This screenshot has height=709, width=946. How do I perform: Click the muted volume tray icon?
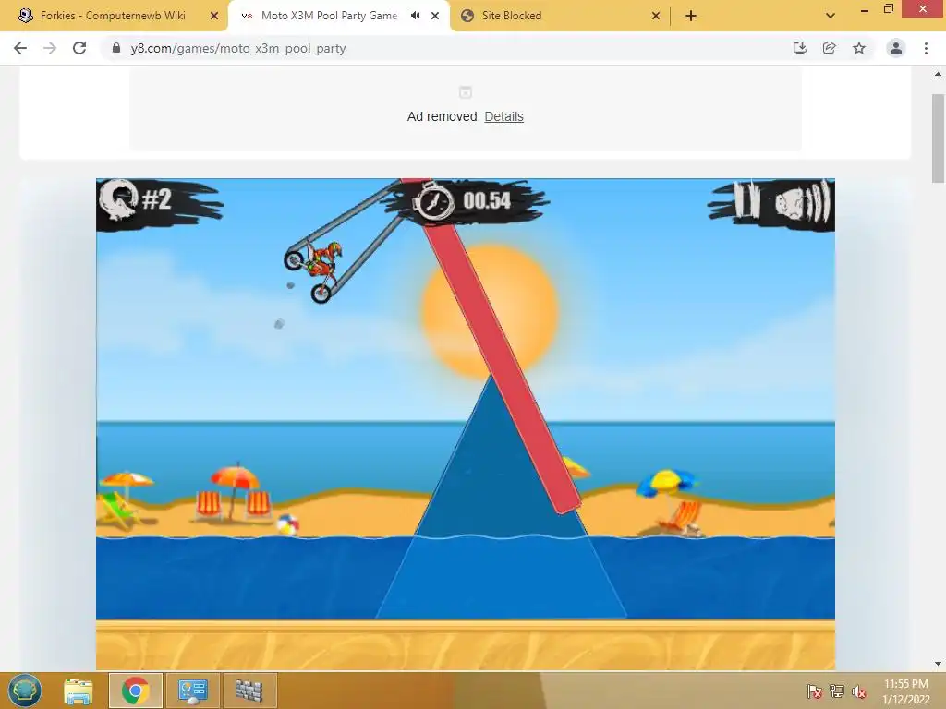click(x=859, y=691)
